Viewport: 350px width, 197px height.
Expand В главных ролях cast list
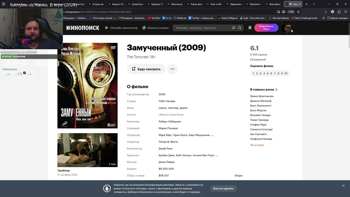(264, 89)
